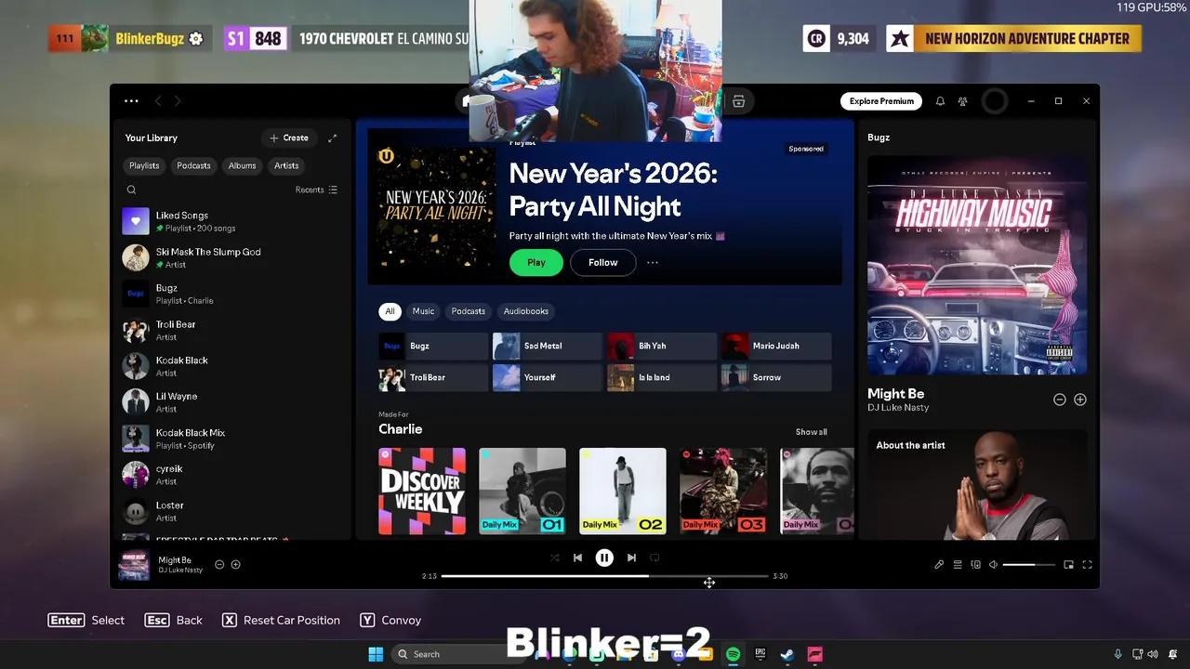Image resolution: width=1190 pixels, height=669 pixels.
Task: Switch to the Music tab
Action: tap(423, 311)
